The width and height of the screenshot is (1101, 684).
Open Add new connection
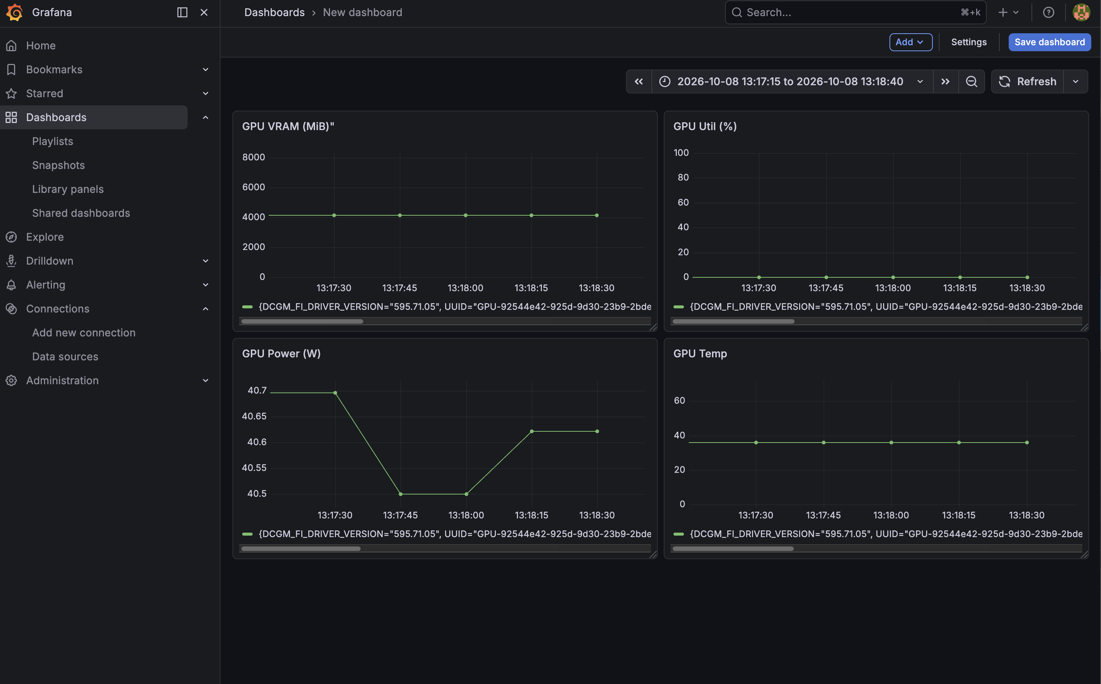[84, 333]
